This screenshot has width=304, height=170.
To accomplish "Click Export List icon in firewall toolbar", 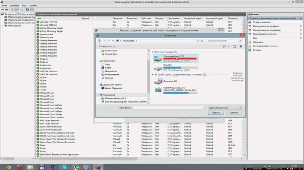I will click(22, 9).
